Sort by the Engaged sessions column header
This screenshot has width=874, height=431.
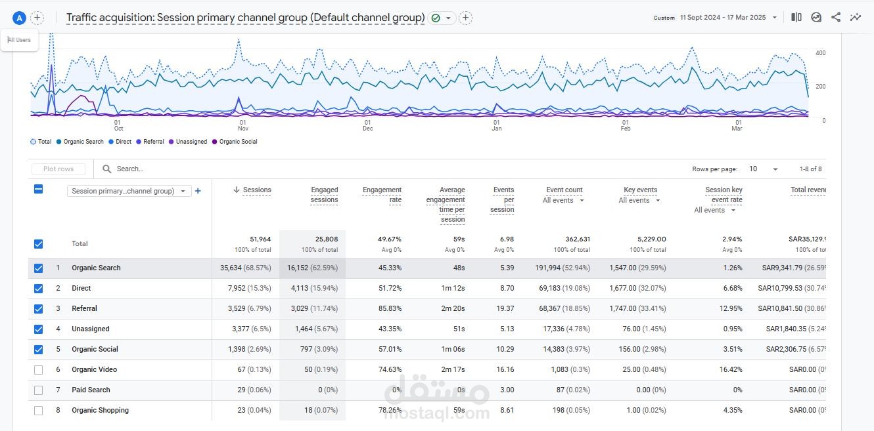coord(324,195)
